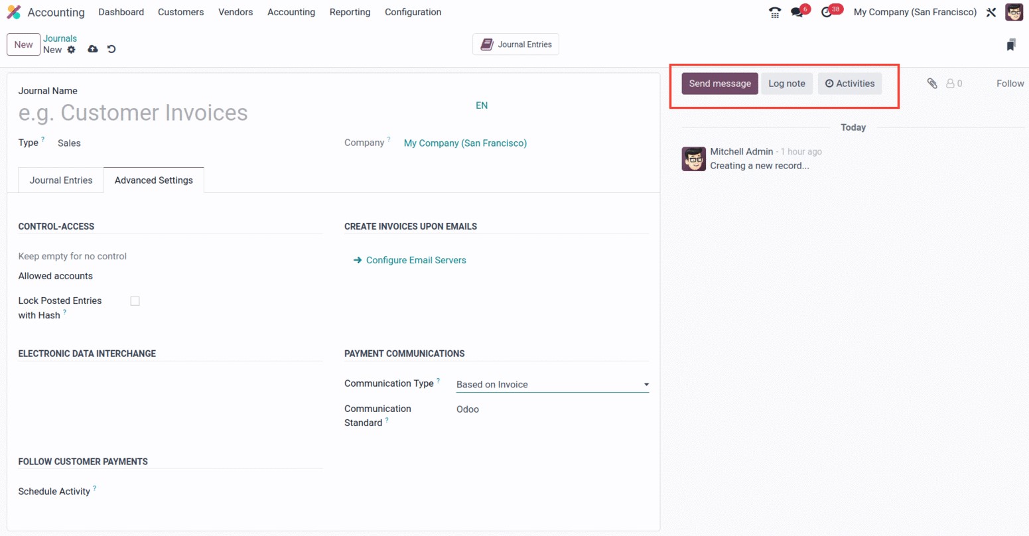Discard changes with the undo arrow icon

tap(111, 49)
